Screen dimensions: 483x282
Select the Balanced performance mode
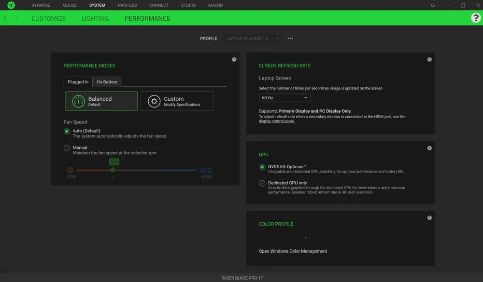coord(101,101)
